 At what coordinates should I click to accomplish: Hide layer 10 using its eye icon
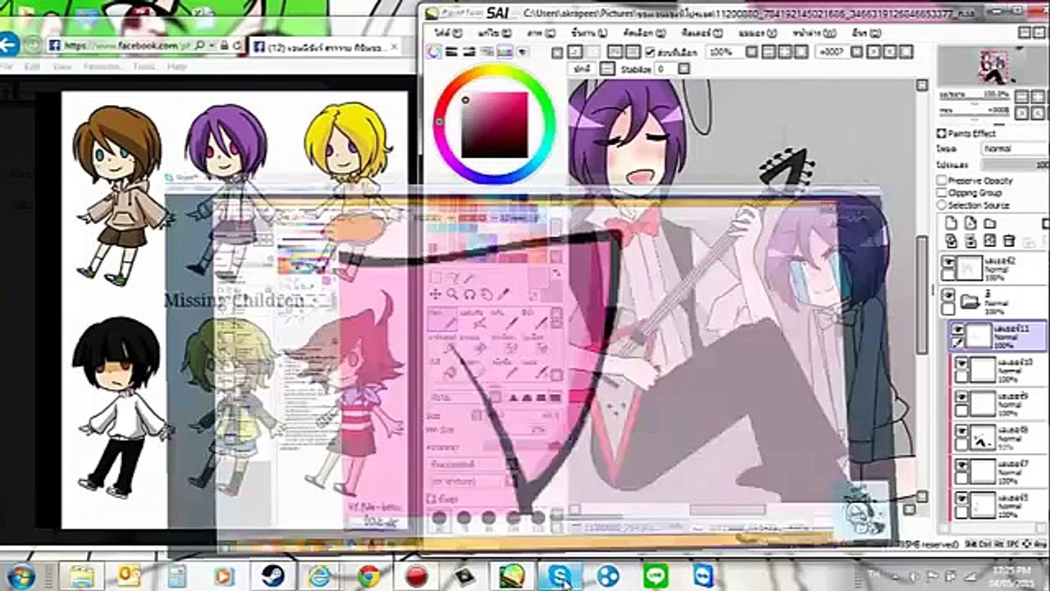961,363
